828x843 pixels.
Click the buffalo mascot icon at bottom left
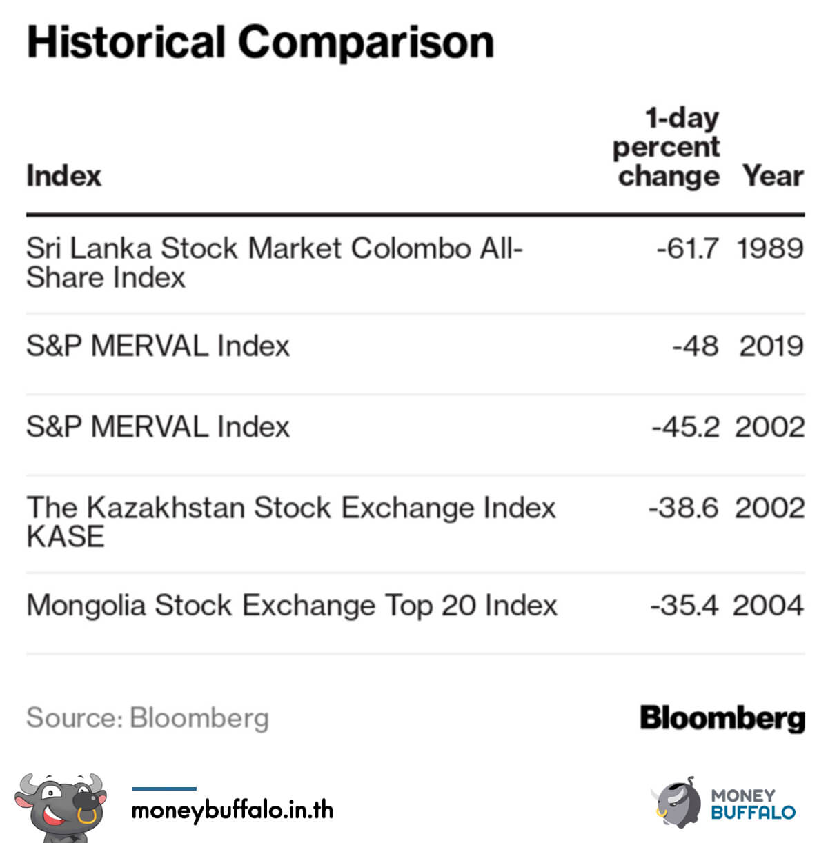61,807
